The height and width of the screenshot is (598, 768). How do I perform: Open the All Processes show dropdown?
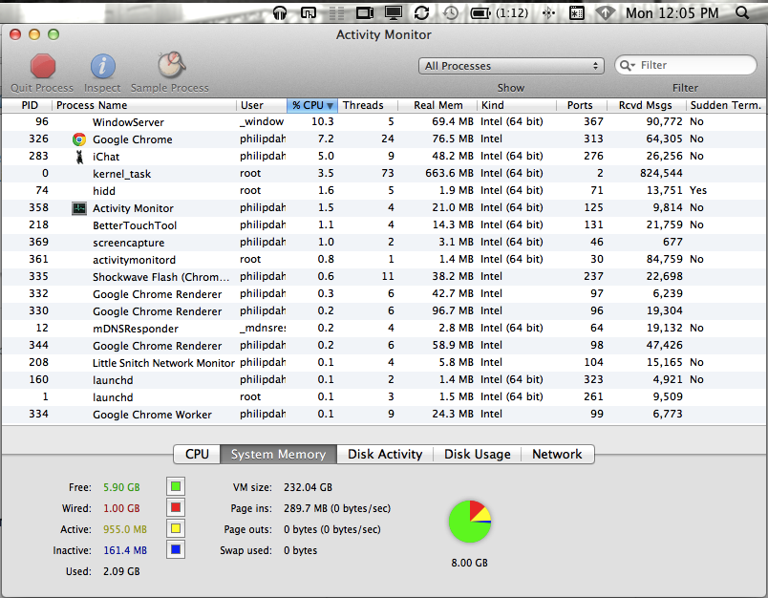click(511, 66)
